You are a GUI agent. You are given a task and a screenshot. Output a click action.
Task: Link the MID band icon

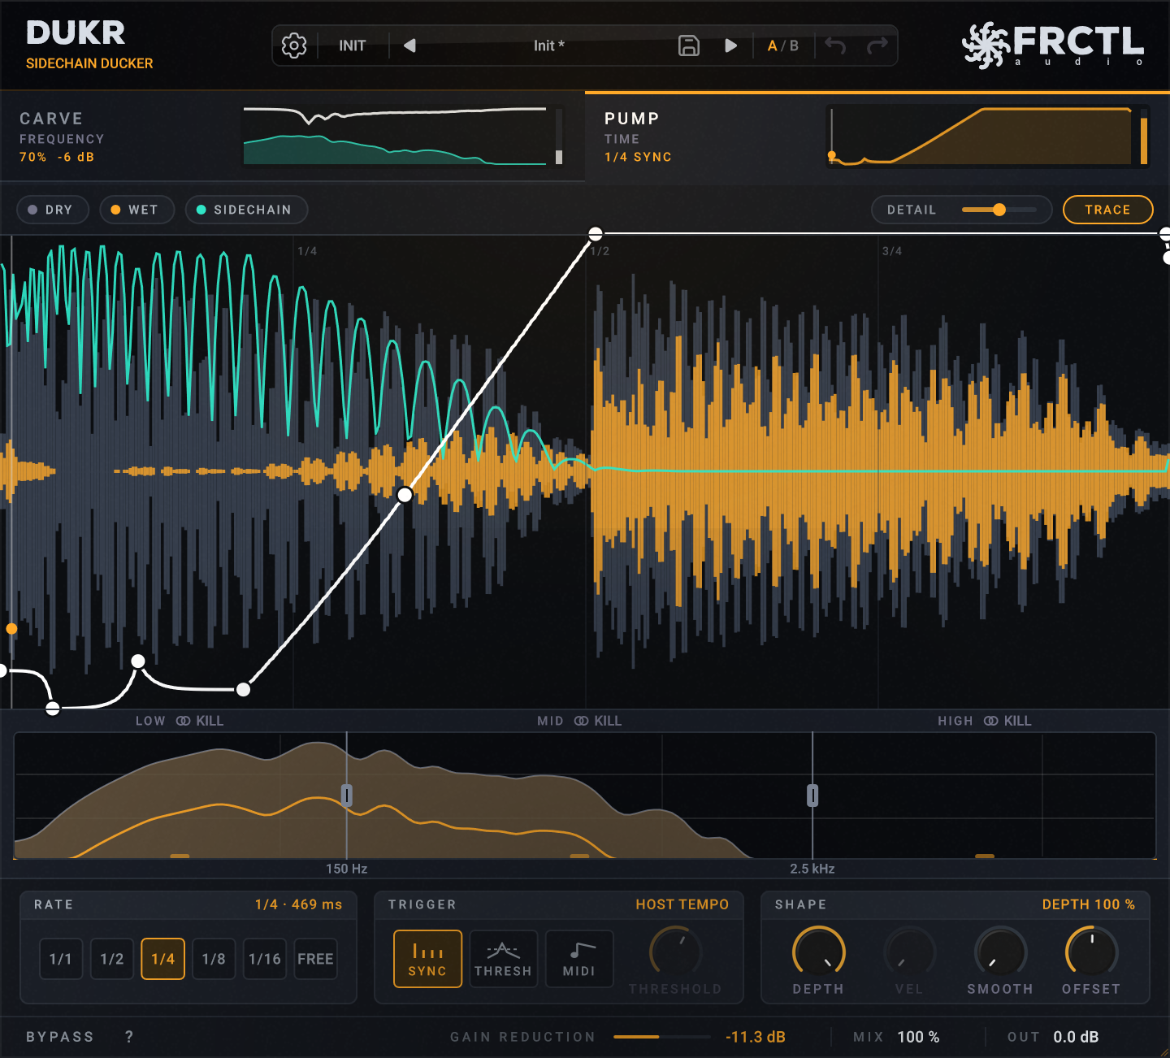(582, 721)
